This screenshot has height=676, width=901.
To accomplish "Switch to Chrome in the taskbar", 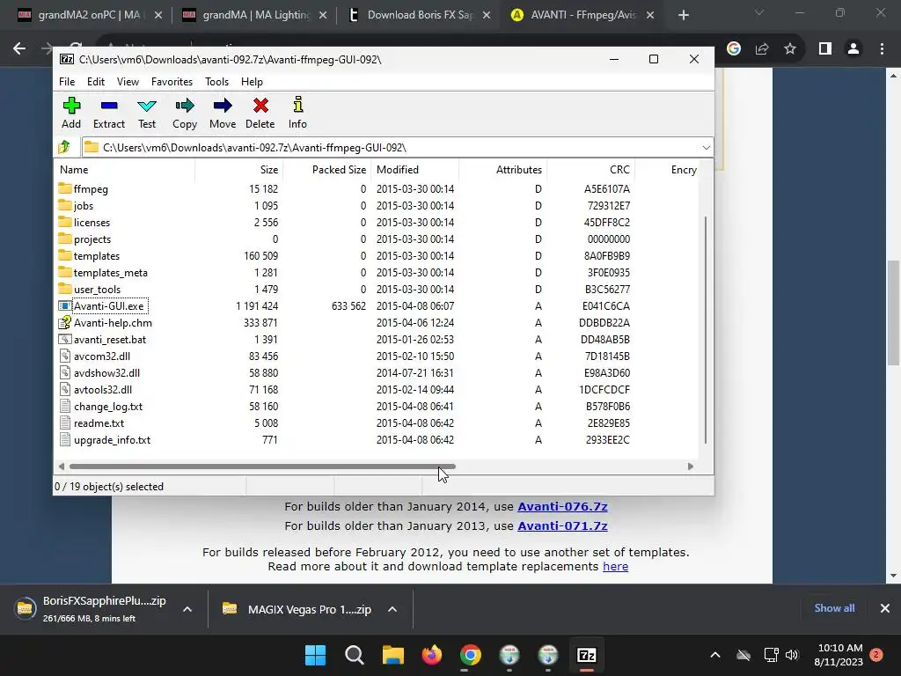I will coord(471,655).
